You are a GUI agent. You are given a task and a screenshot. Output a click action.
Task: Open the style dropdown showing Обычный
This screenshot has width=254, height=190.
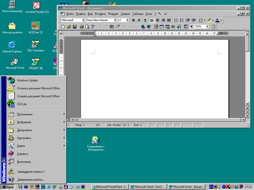coord(83,20)
